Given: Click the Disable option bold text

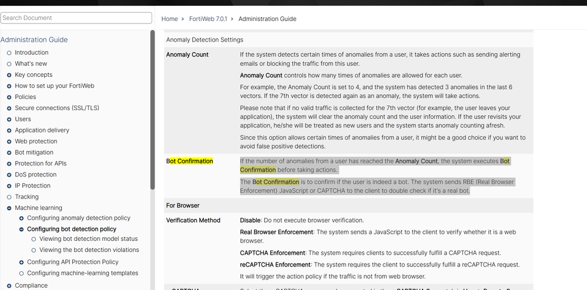Looking at the screenshot, I should point(250,220).
